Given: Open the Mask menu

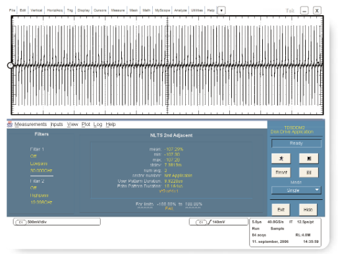Looking at the screenshot, I should [134, 11].
